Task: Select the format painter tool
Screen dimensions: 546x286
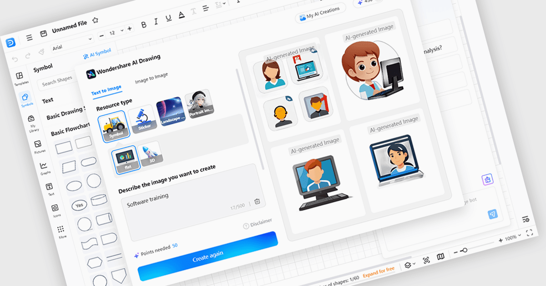Action: (41, 52)
